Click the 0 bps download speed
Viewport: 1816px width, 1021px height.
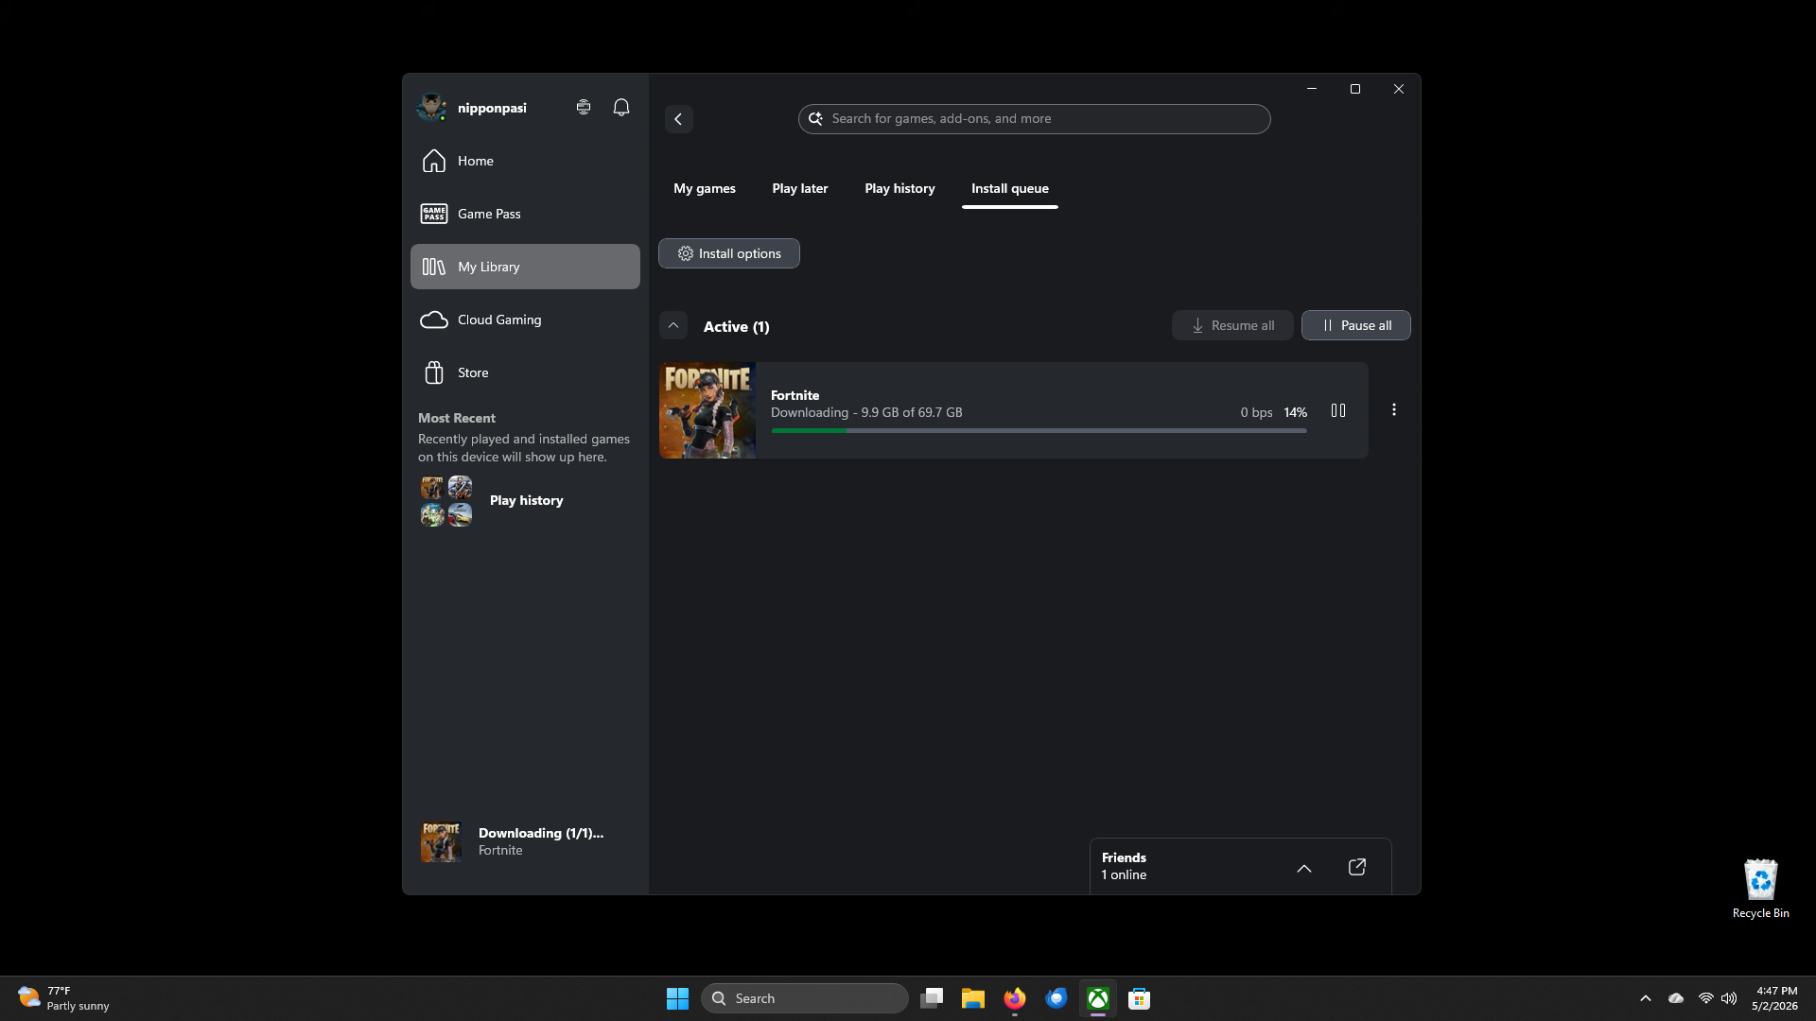pos(1256,412)
